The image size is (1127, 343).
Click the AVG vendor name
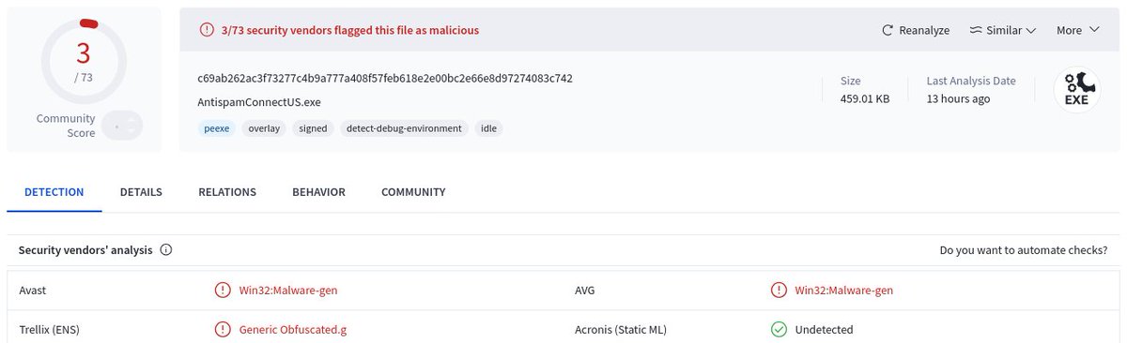[x=584, y=290]
